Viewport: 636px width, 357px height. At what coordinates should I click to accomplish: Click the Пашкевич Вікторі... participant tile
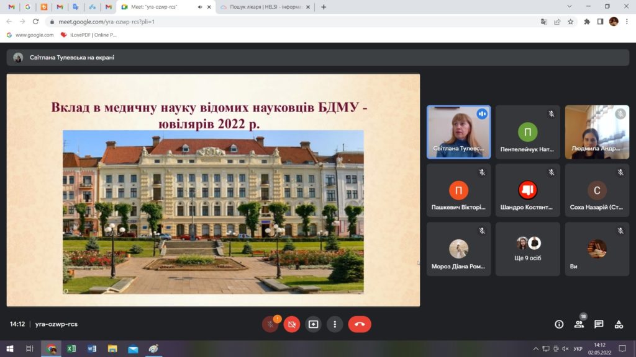tap(458, 190)
